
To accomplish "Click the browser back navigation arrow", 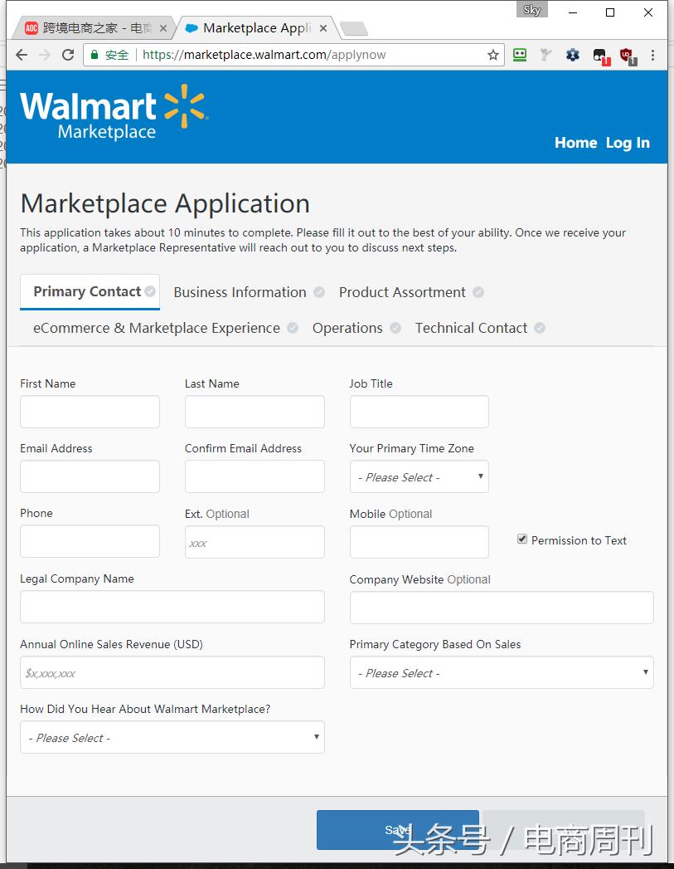I will pyautogui.click(x=22, y=55).
